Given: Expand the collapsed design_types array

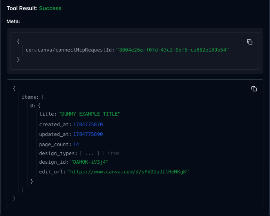Looking at the screenshot, I should 89,154.
